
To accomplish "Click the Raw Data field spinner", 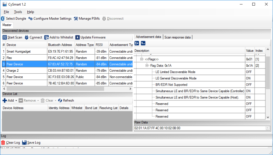I will pos(267,128).
